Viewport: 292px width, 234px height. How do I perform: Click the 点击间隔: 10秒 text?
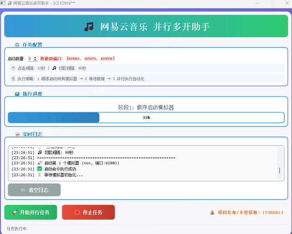pyautogui.click(x=31, y=68)
